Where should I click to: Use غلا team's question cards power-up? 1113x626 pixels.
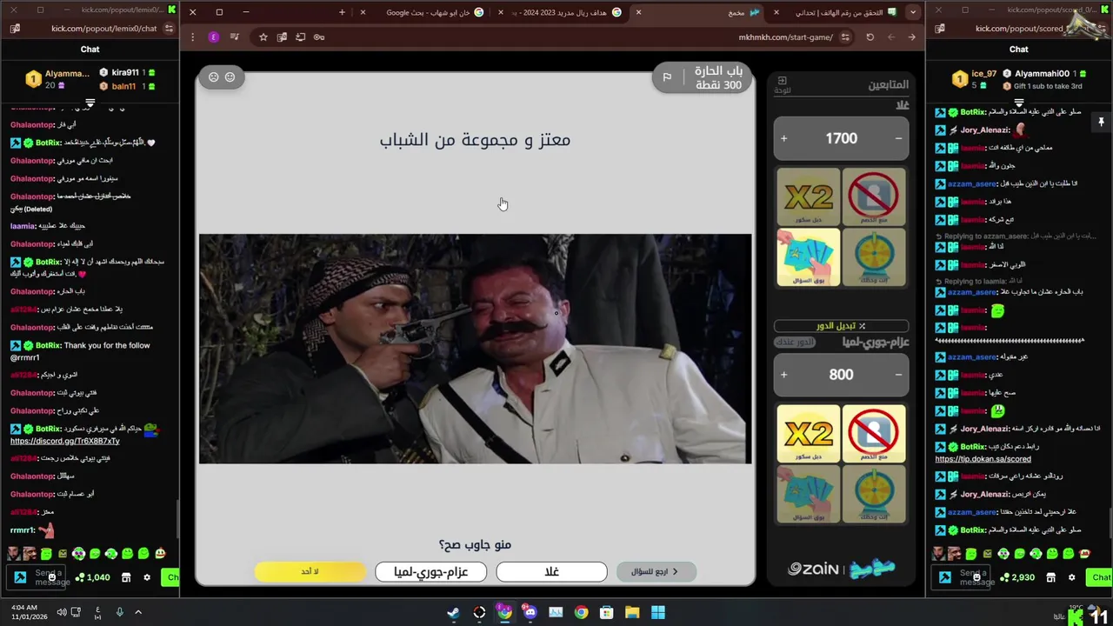(809, 257)
